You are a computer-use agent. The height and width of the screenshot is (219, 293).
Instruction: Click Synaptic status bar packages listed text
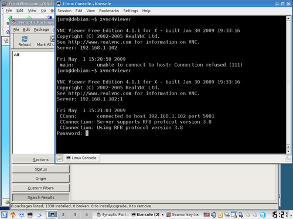click(81, 206)
